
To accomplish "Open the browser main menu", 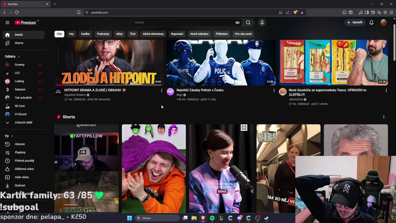I will point(391,12).
